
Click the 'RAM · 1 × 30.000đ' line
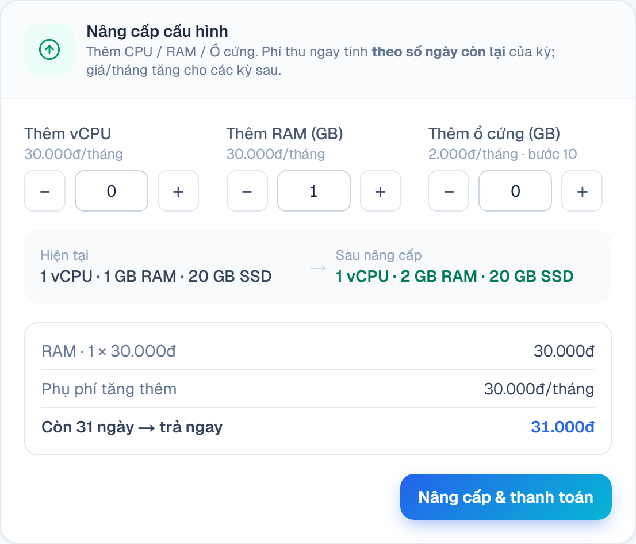point(109,351)
